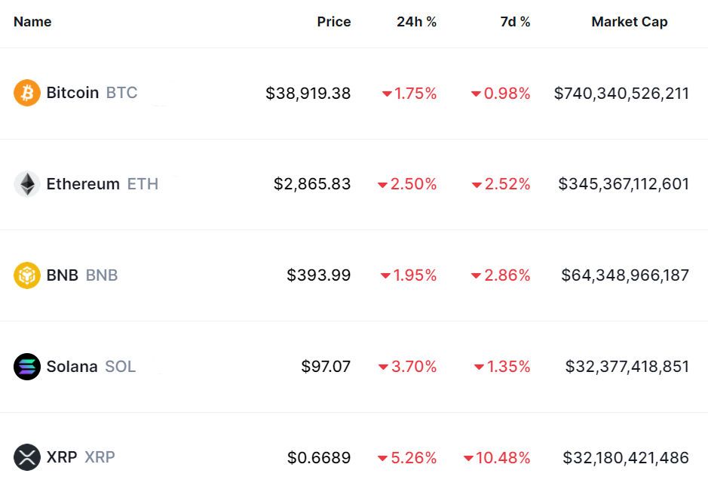
Task: Sort table by Name column header
Action: 32,22
